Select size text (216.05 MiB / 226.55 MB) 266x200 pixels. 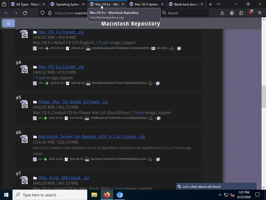[56, 142]
